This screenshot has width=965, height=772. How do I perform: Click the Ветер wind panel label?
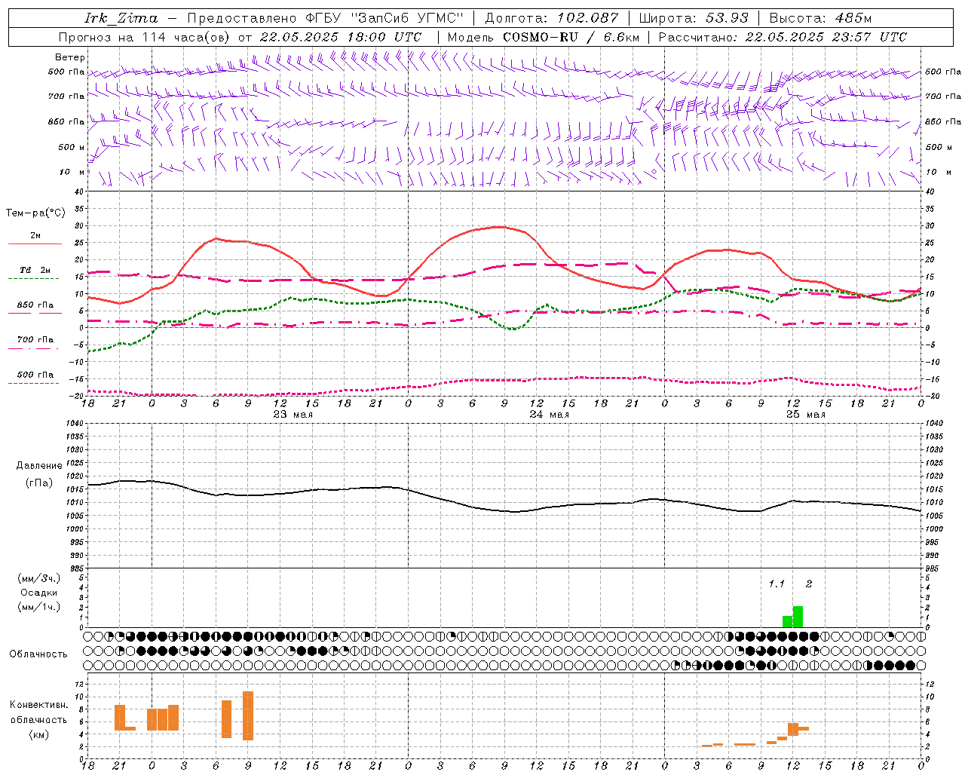point(70,57)
